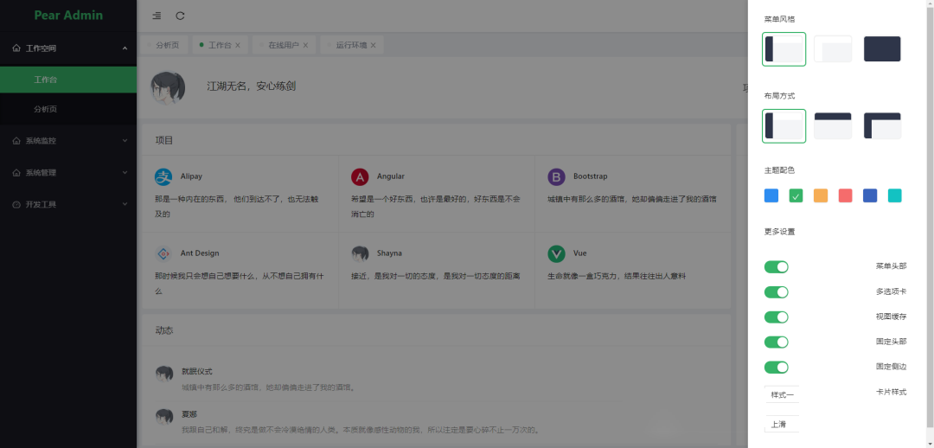Toggle the 菜单头部 switch off
The image size is (934, 448).
(x=776, y=267)
